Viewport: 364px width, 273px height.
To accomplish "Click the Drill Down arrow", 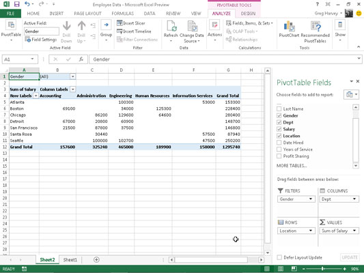I will tap(66, 32).
